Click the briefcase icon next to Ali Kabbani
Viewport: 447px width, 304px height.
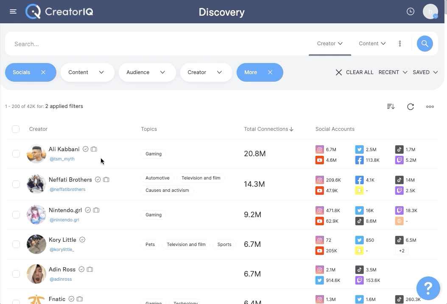click(x=94, y=149)
